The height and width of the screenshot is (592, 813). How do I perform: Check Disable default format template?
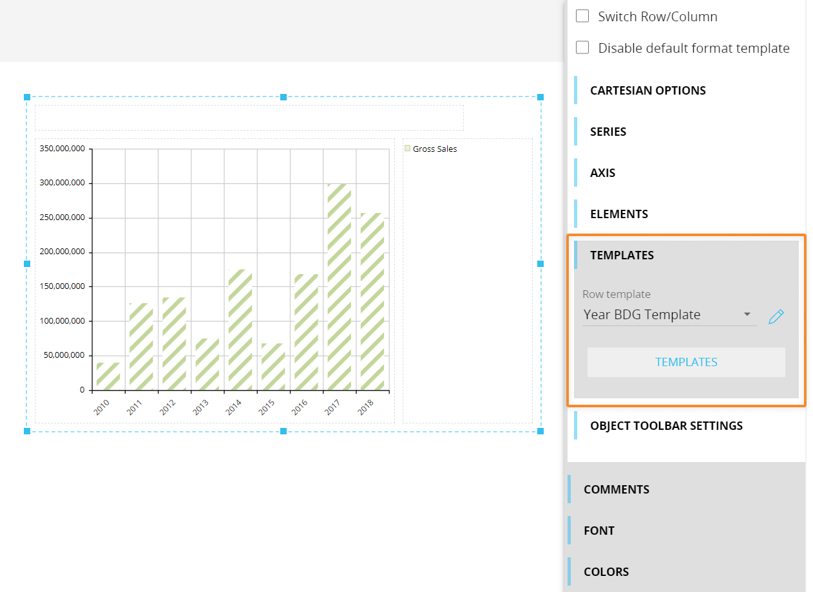click(x=582, y=48)
